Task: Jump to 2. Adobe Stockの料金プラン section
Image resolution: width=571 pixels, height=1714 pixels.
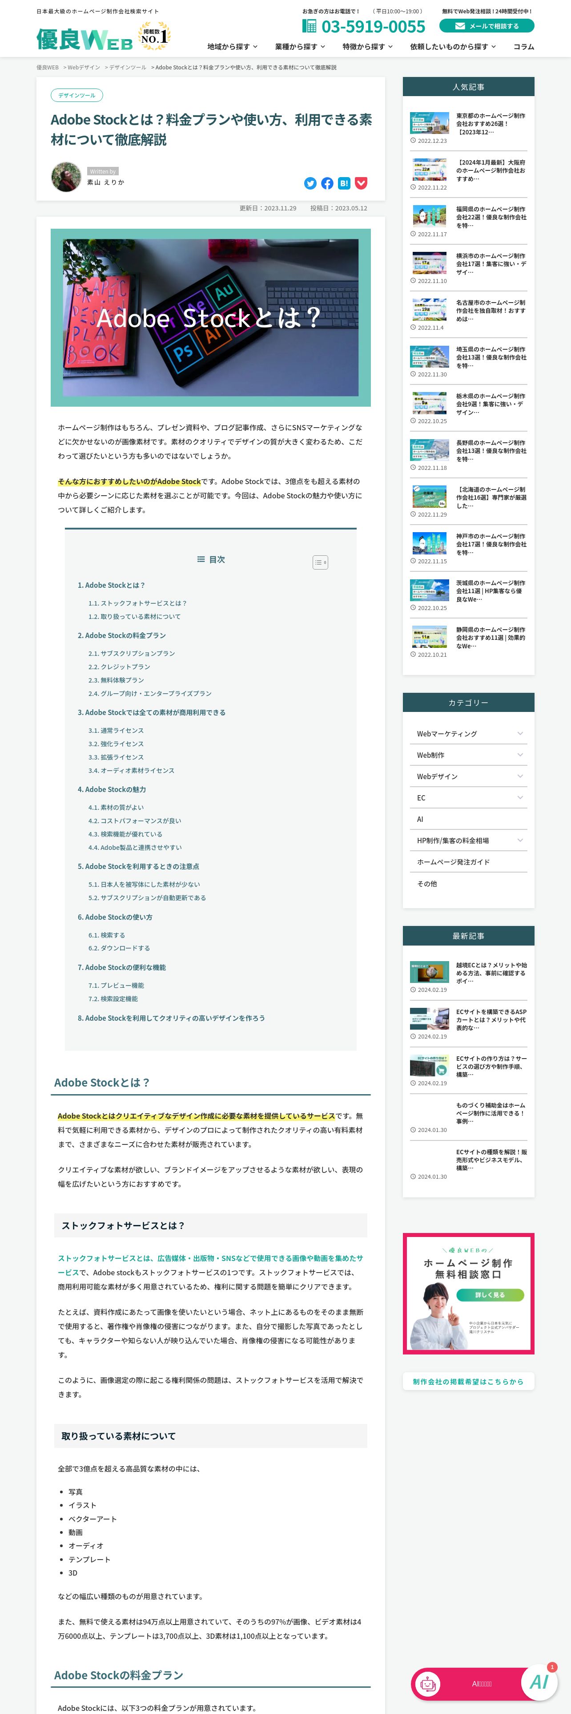Action: coord(122,635)
